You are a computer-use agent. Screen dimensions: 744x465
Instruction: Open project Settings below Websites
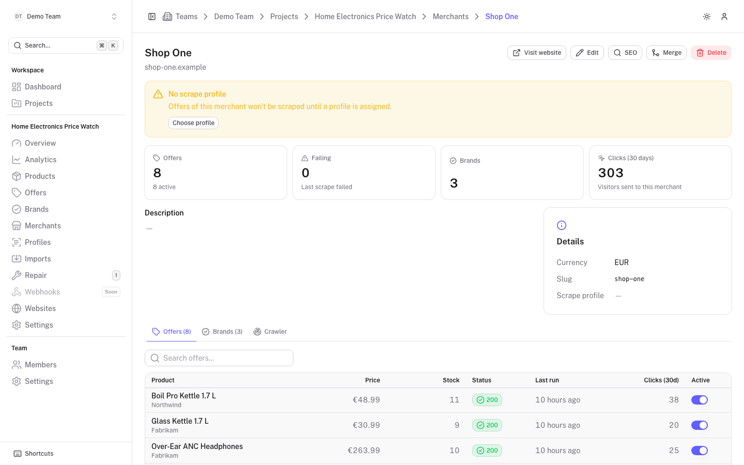point(66,325)
